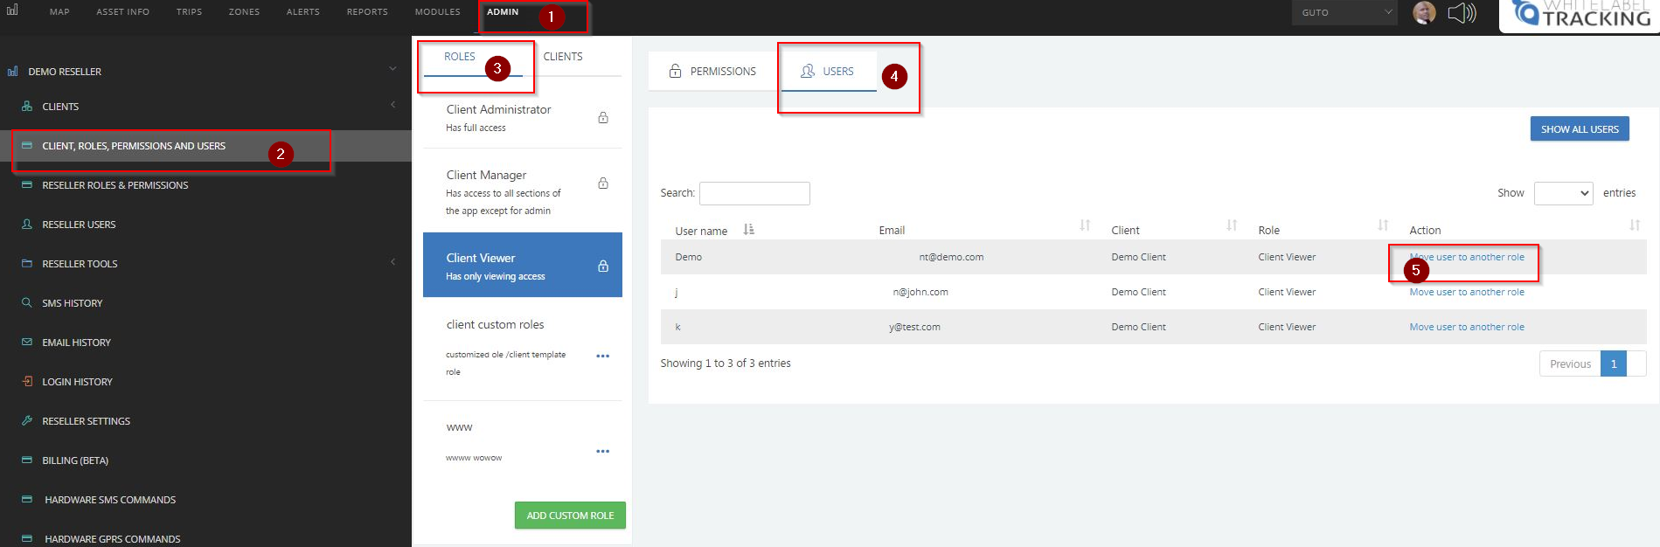Viewport: 1660px width, 547px height.
Task: Click the nt@demo.com email cell
Action: pyautogui.click(x=951, y=257)
